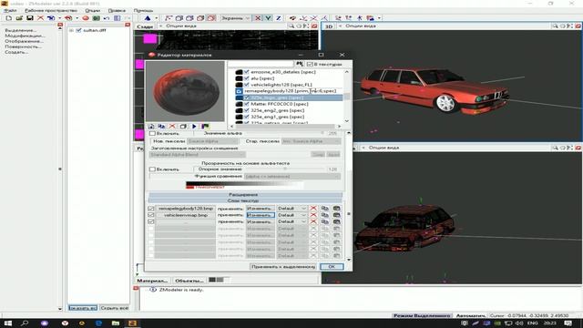Click 'Применить к выделенному' button
The width and height of the screenshot is (583, 328).
tap(283, 267)
